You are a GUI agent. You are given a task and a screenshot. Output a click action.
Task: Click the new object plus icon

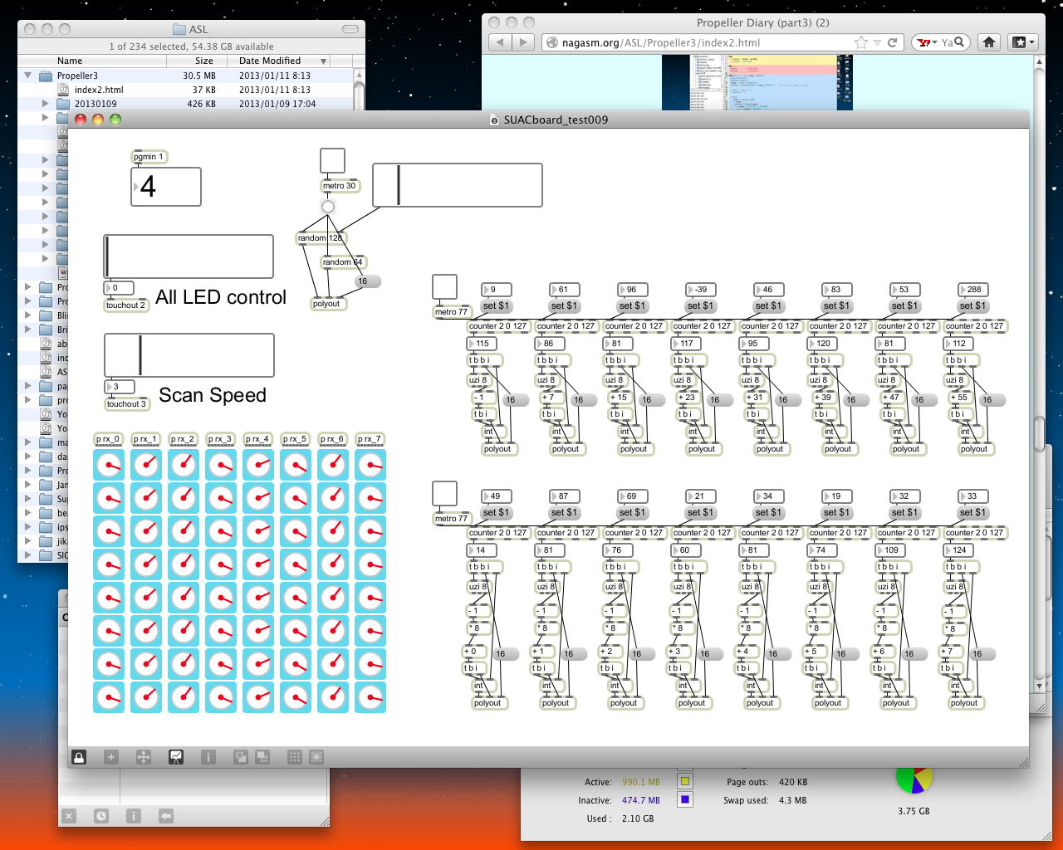coord(111,757)
